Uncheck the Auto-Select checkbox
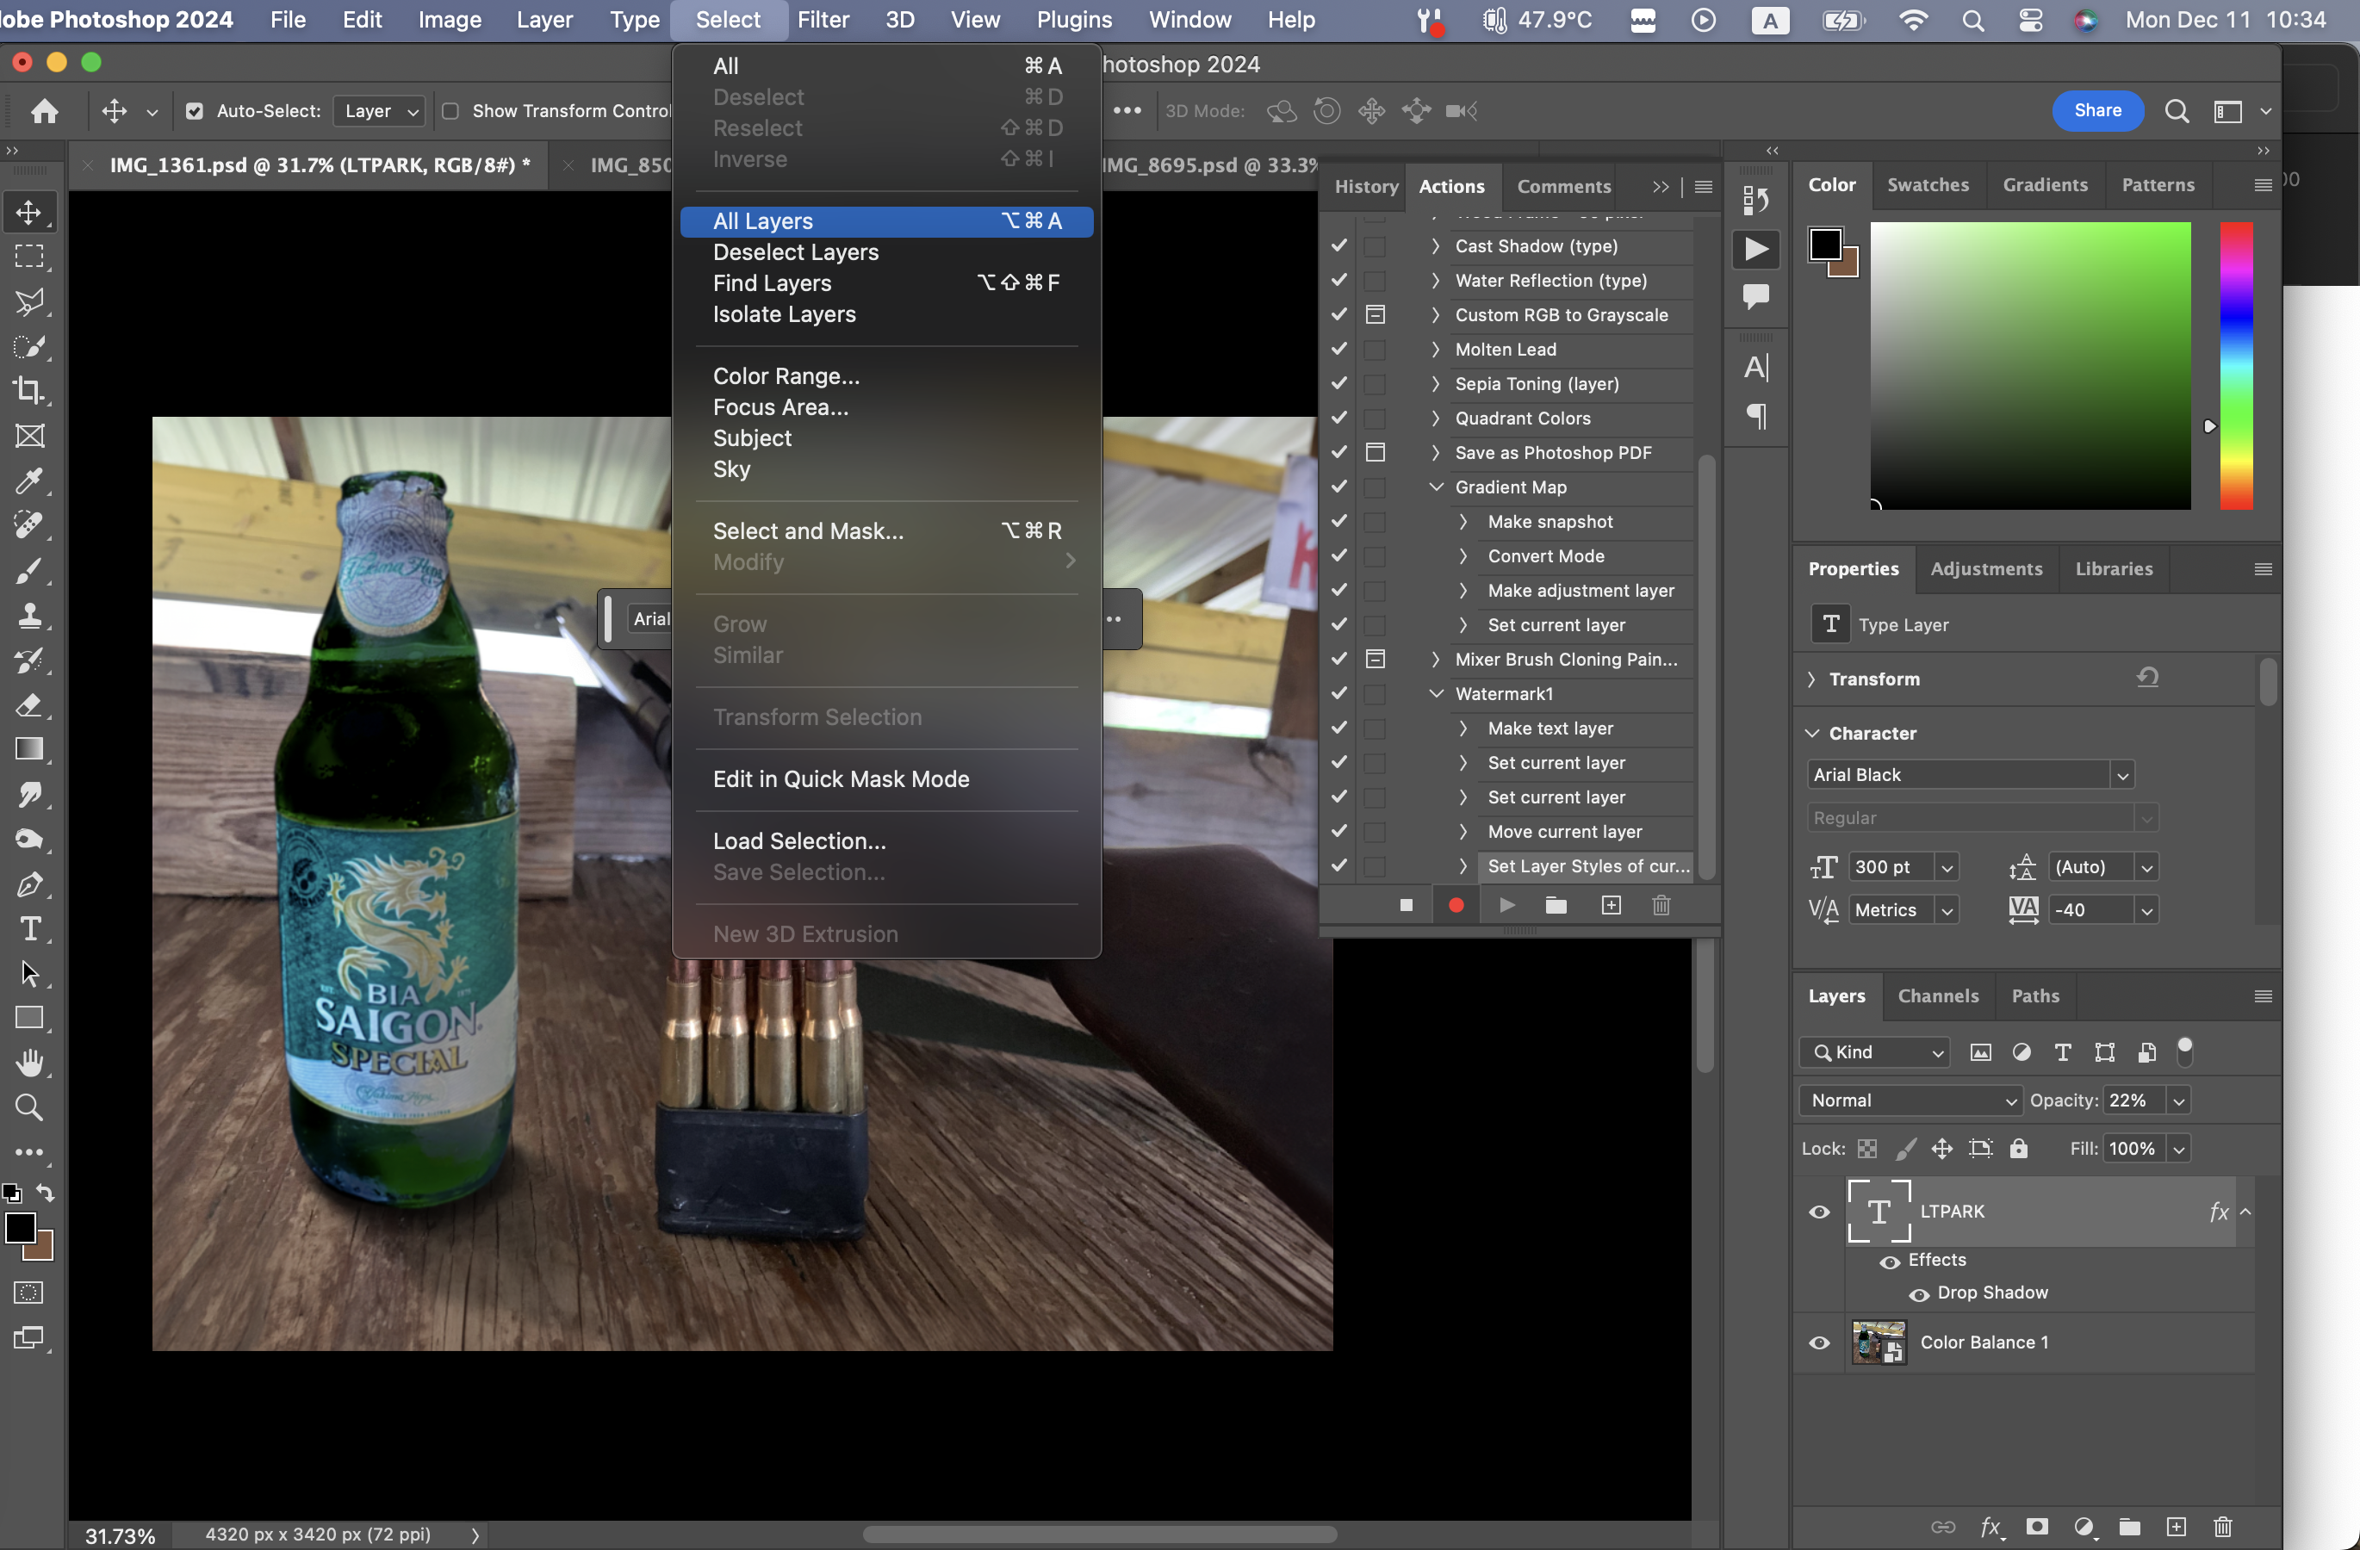The height and width of the screenshot is (1550, 2360). pos(195,111)
